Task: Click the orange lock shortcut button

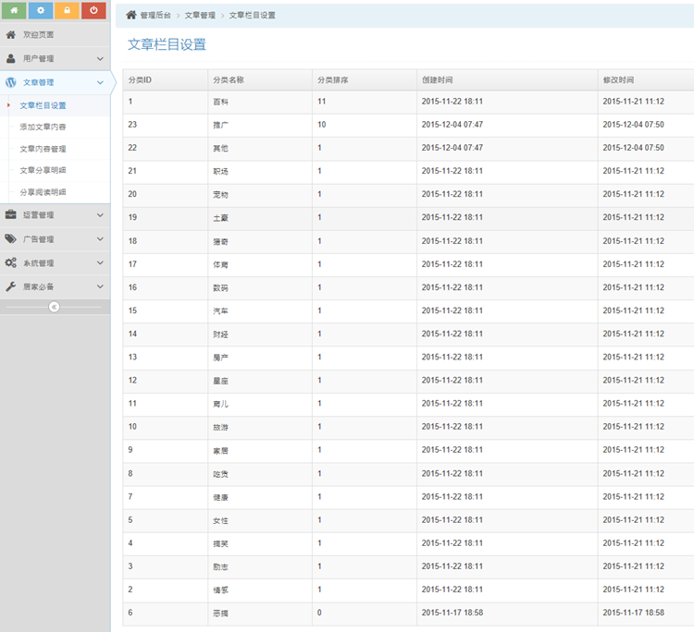Action: [x=67, y=10]
